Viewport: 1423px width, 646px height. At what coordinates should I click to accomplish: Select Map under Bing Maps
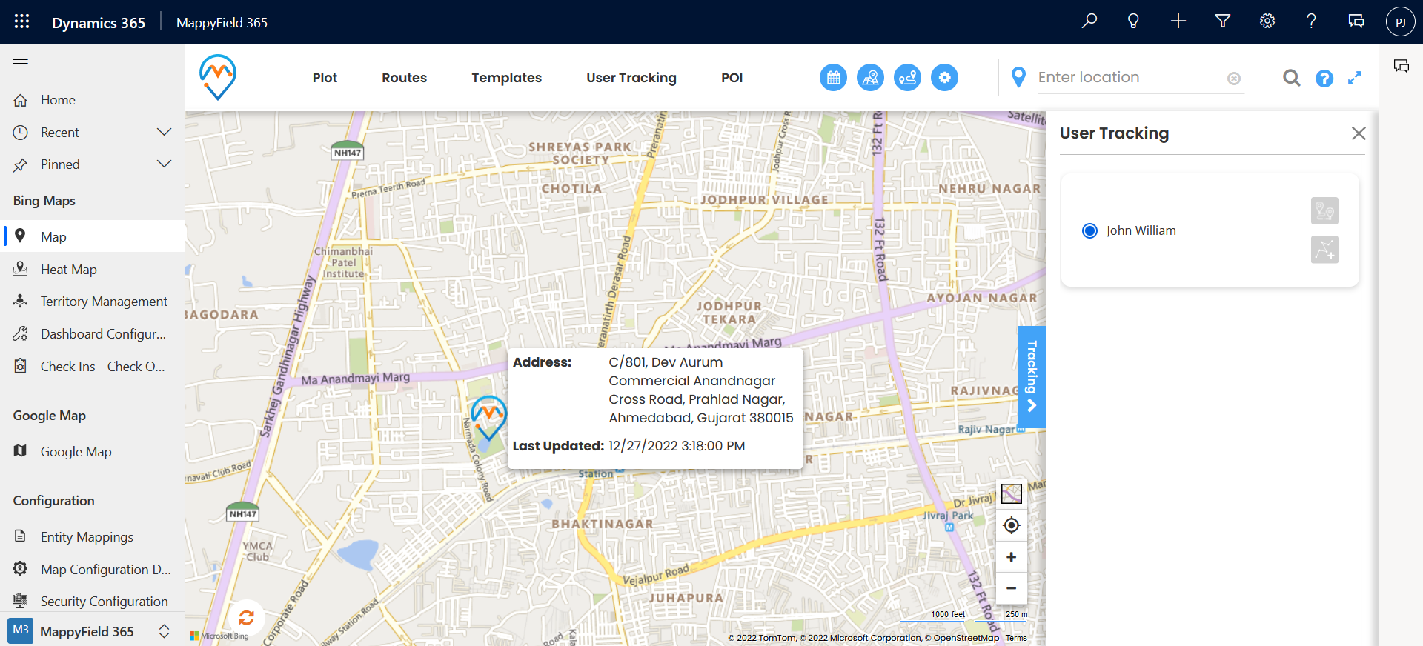tap(92, 236)
